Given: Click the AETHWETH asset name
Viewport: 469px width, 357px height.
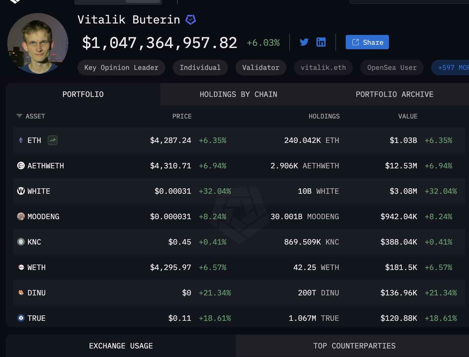Looking at the screenshot, I should coord(46,166).
